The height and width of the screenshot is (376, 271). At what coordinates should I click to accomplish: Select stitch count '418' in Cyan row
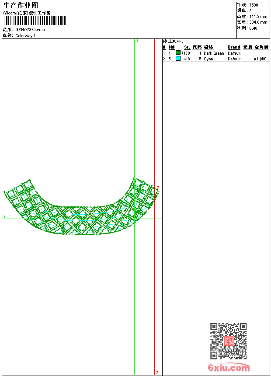(187, 59)
